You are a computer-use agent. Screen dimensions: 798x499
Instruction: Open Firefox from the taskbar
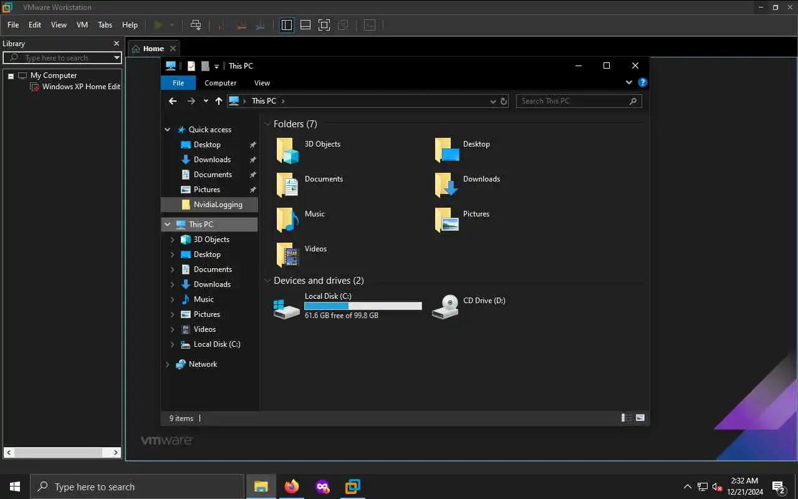pyautogui.click(x=291, y=487)
